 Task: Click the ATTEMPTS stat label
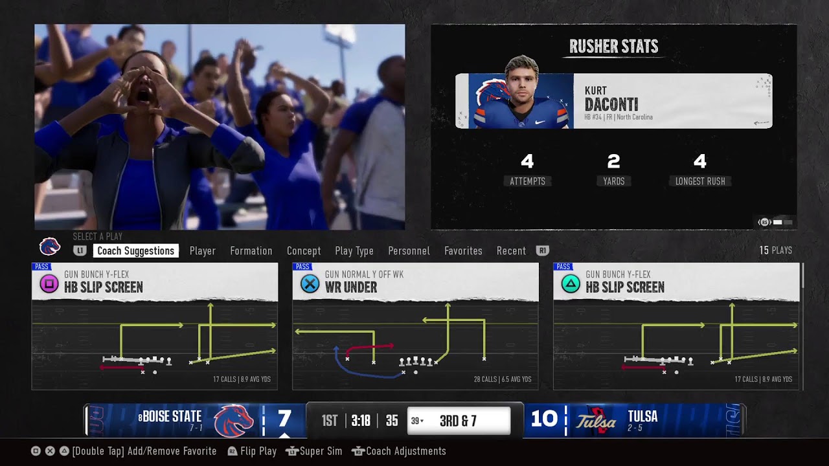(527, 181)
